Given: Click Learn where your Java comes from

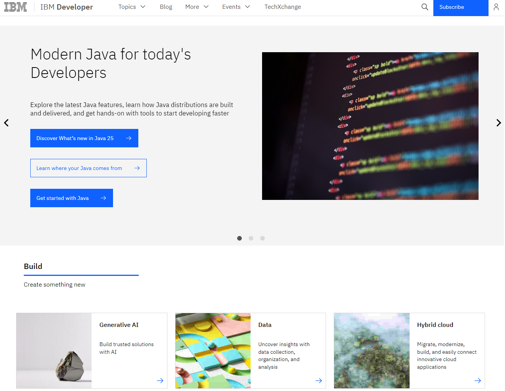Looking at the screenshot, I should (x=88, y=168).
